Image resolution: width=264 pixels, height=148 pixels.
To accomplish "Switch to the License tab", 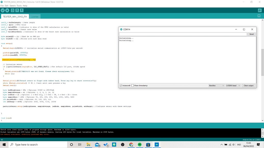I will (x=35, y=17).
